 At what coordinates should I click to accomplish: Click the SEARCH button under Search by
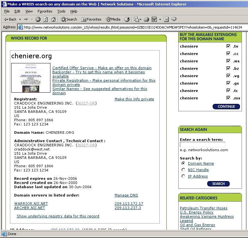click(218, 184)
